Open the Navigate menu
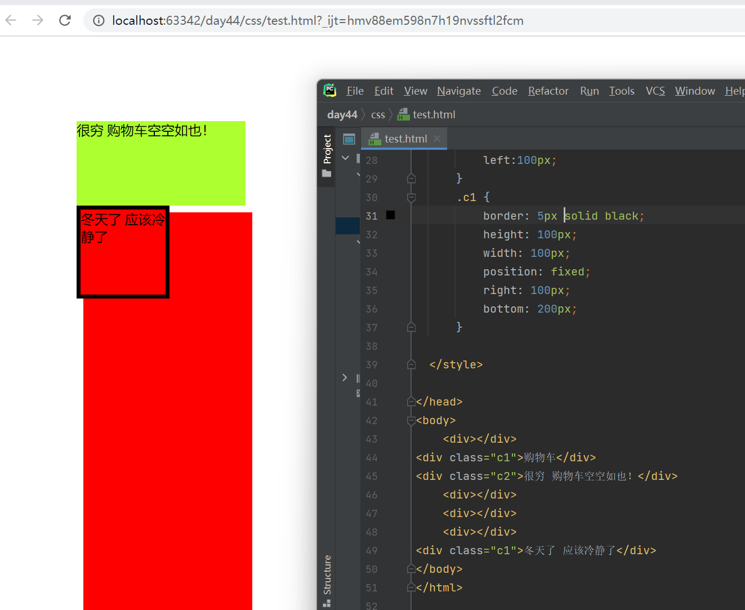 pos(459,91)
